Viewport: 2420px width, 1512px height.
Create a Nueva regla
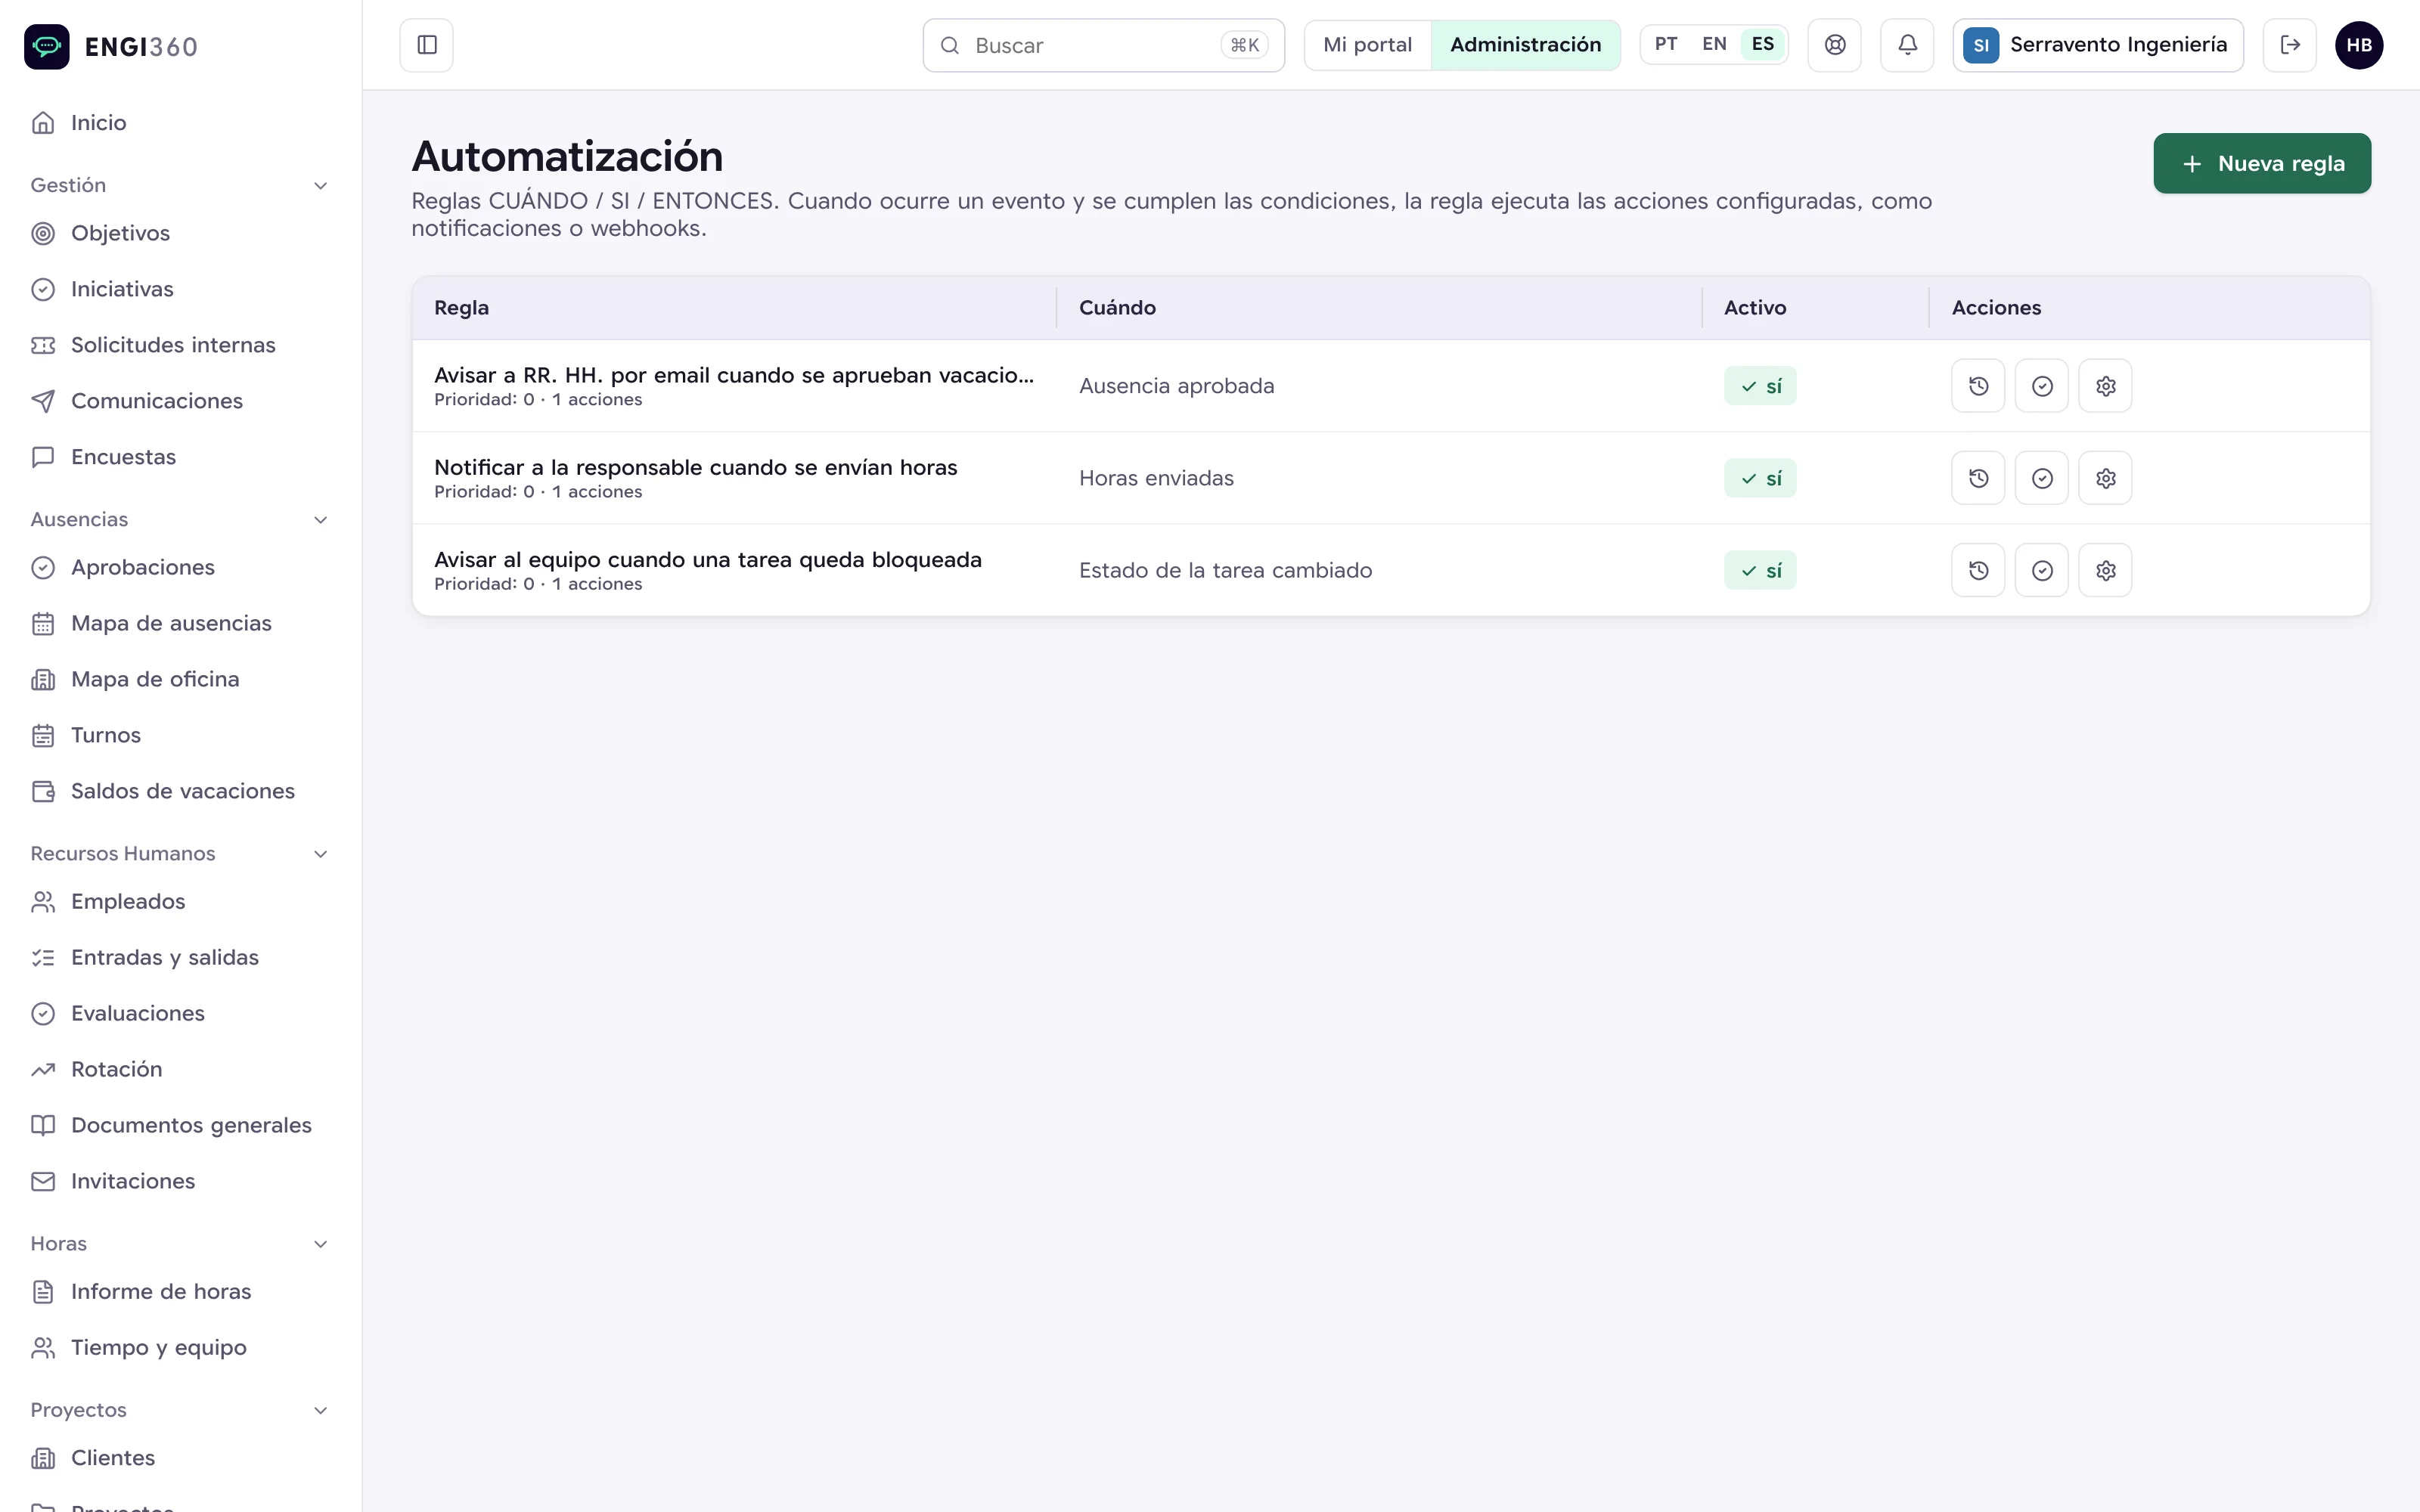[x=2262, y=163]
